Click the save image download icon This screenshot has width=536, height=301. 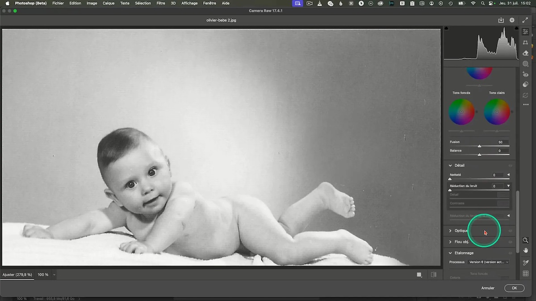(x=501, y=20)
